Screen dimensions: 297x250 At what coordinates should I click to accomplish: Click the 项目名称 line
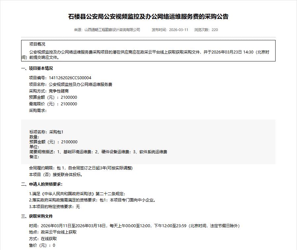(71, 85)
